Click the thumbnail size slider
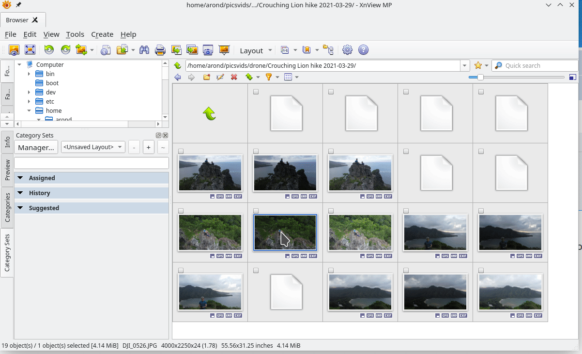Screen dimensions: 582x354 pos(480,77)
